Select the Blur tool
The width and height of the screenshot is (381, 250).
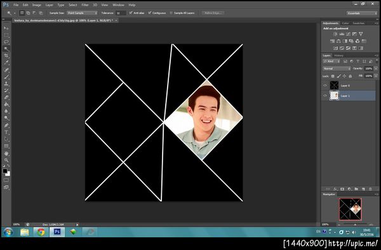click(x=6, y=111)
